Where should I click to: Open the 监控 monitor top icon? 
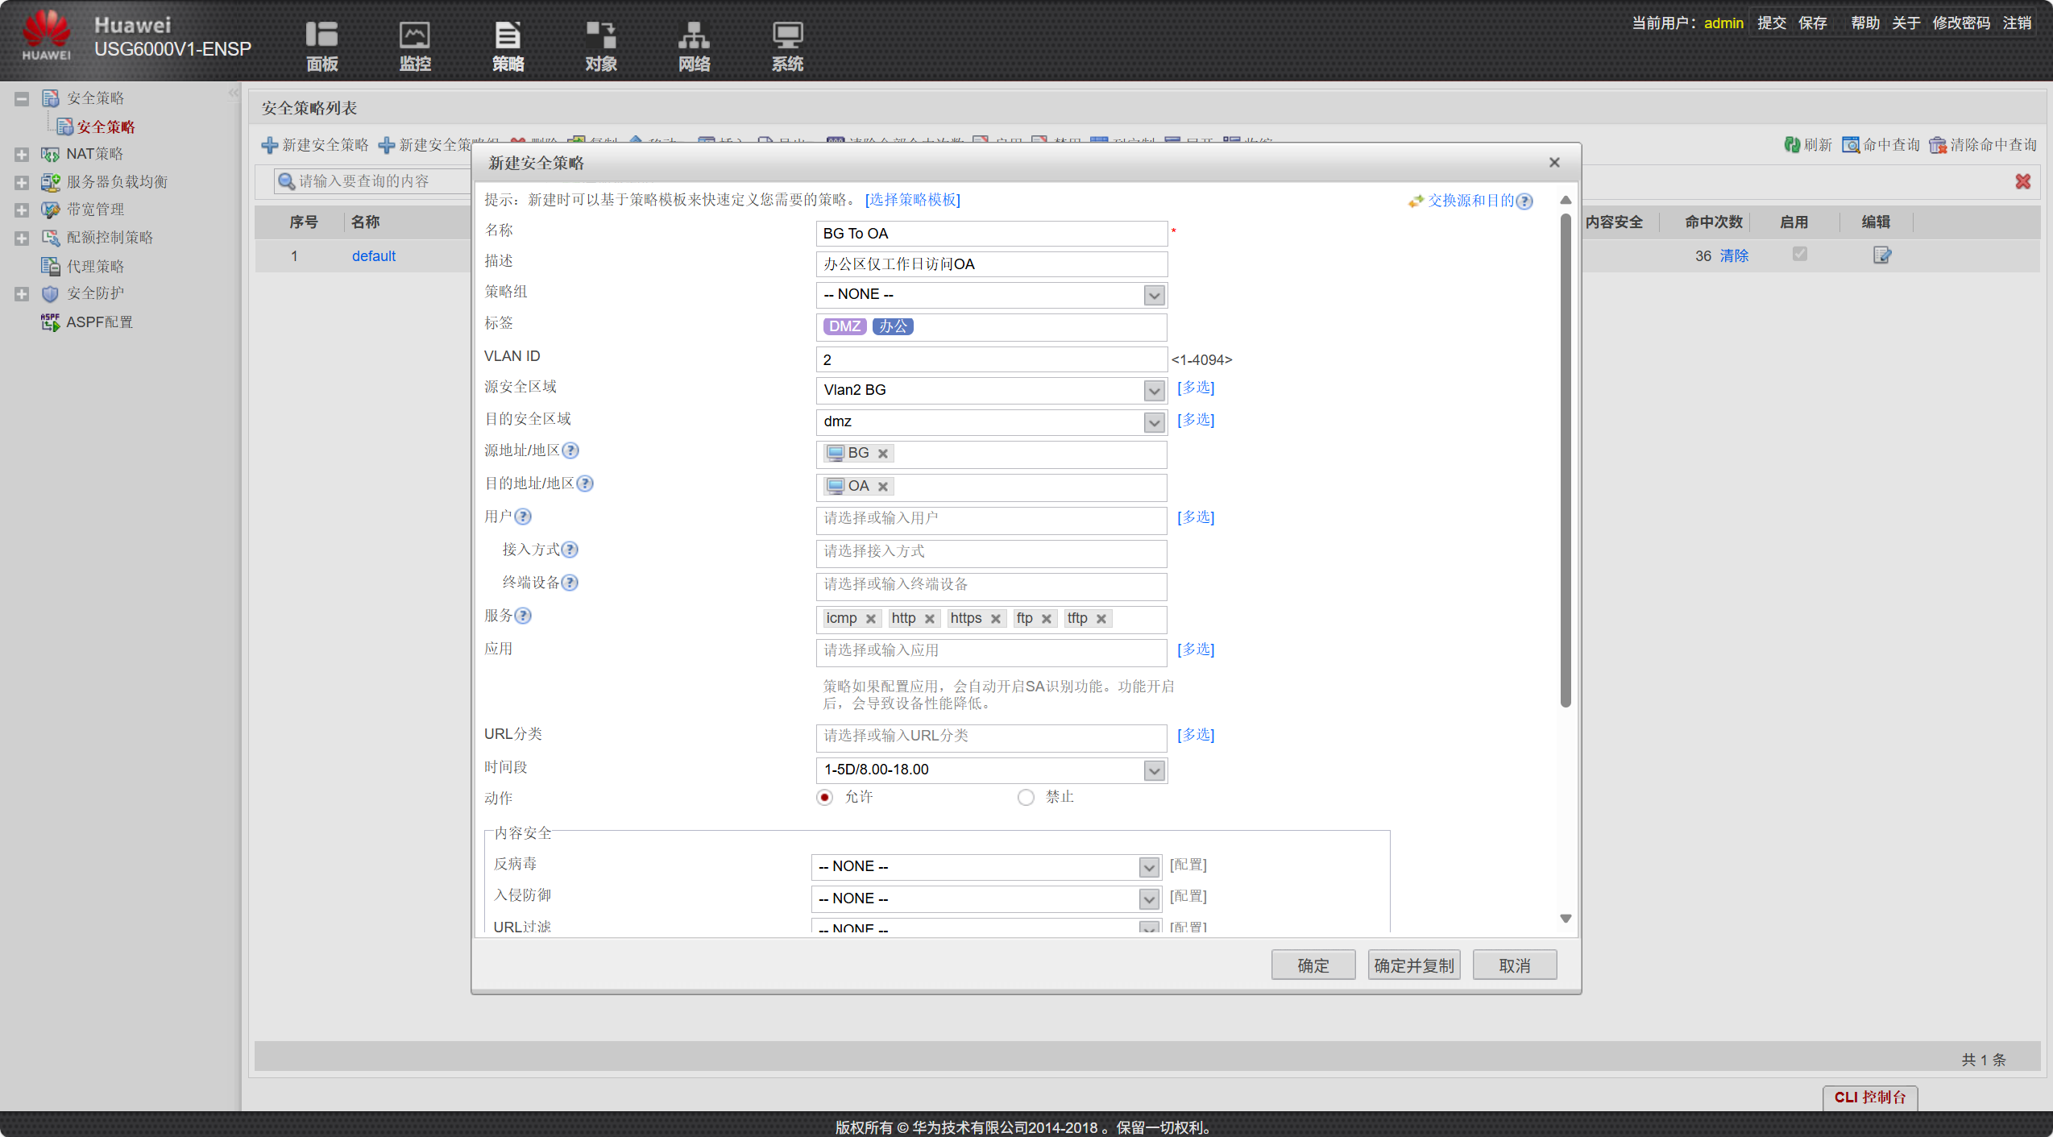pos(415,45)
